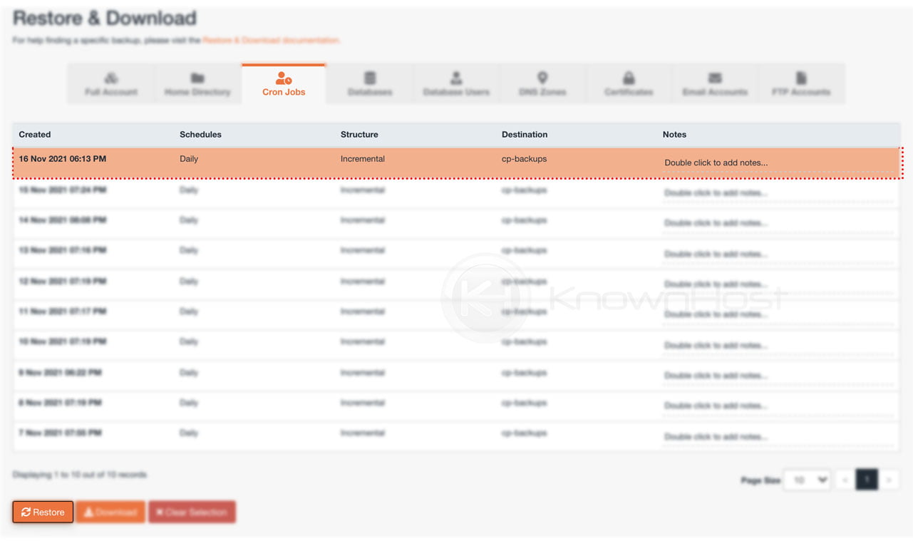This screenshot has width=913, height=541.
Task: Switch to the Full Account tab
Action: 110,83
